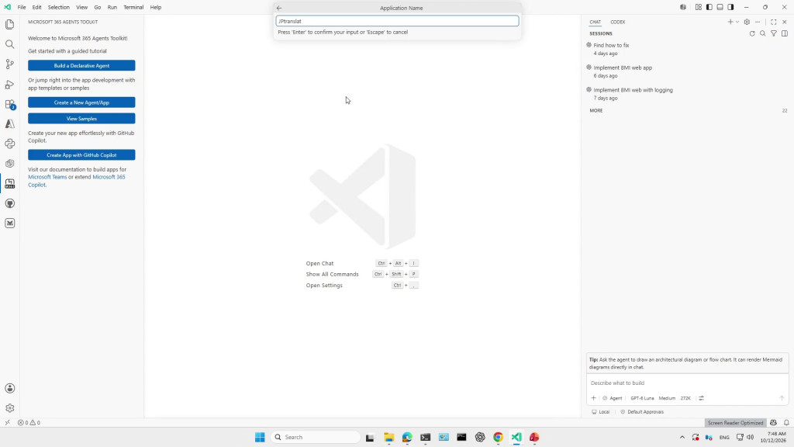Maximize the chat panel size
The width and height of the screenshot is (794, 447).
click(x=774, y=22)
